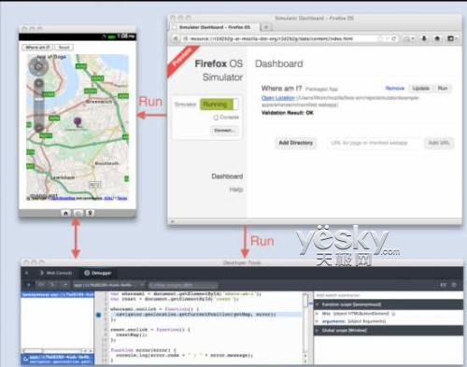
Task: Click the sources pane horizontal scrollbar
Action: click(57, 350)
